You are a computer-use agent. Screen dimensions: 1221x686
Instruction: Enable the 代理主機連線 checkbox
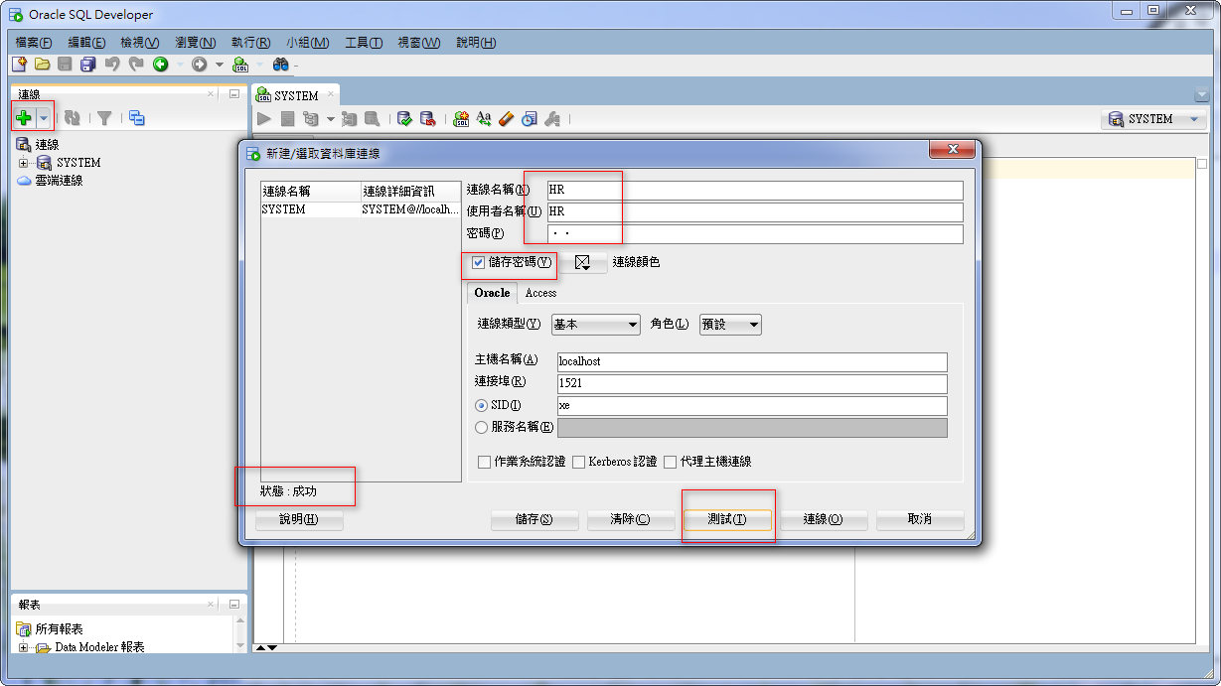671,463
